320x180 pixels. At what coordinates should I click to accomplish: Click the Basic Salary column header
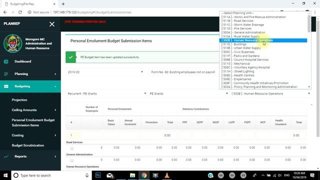[111, 122]
